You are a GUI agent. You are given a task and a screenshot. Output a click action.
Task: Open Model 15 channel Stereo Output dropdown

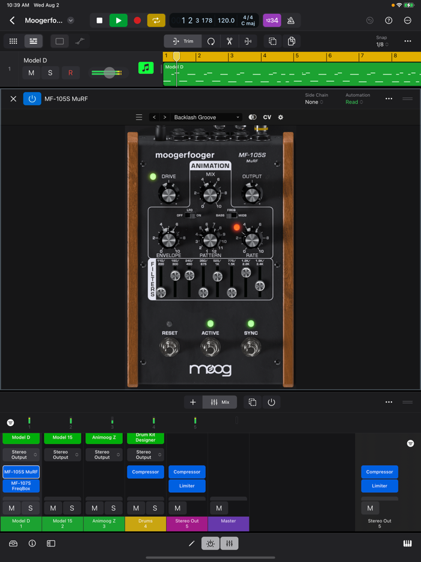coord(63,454)
